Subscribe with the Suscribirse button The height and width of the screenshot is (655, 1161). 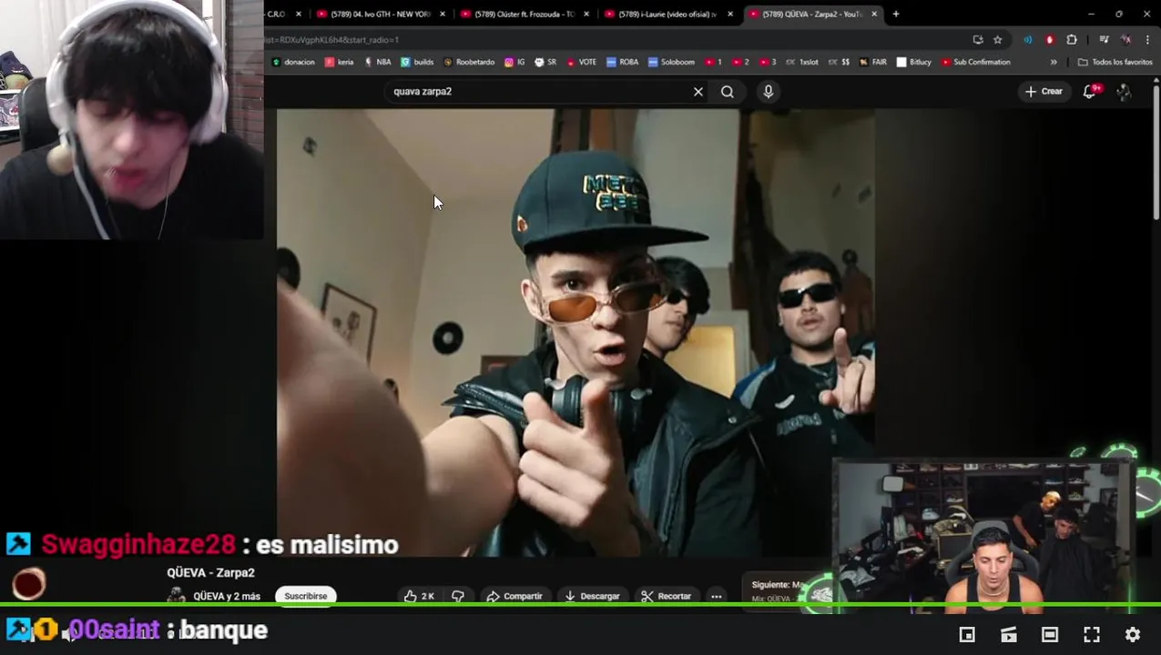tap(306, 596)
